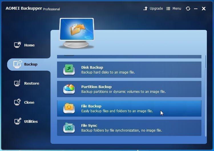Go to the Home tab label
The height and width of the screenshot is (151, 214).
(29, 45)
